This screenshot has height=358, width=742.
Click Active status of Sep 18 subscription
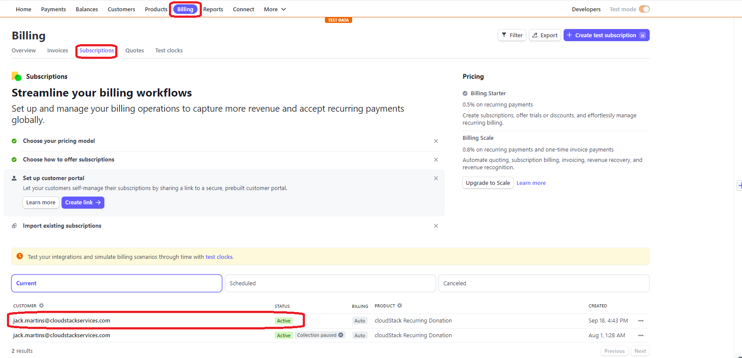tap(284, 321)
